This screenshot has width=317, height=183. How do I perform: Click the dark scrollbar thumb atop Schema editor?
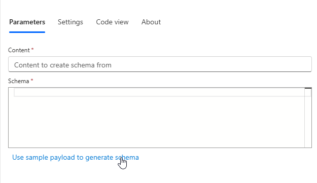[308, 88]
